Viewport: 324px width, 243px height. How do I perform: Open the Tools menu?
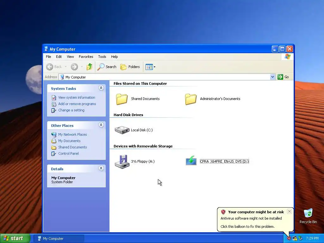click(102, 57)
